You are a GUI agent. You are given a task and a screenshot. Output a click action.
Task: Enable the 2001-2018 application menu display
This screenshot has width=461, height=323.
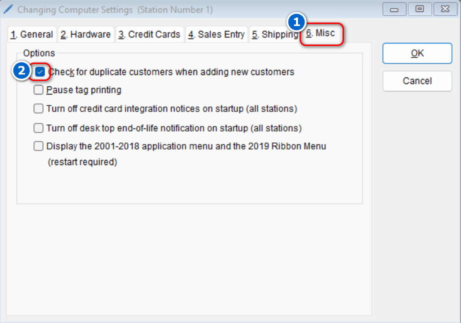[x=38, y=146]
